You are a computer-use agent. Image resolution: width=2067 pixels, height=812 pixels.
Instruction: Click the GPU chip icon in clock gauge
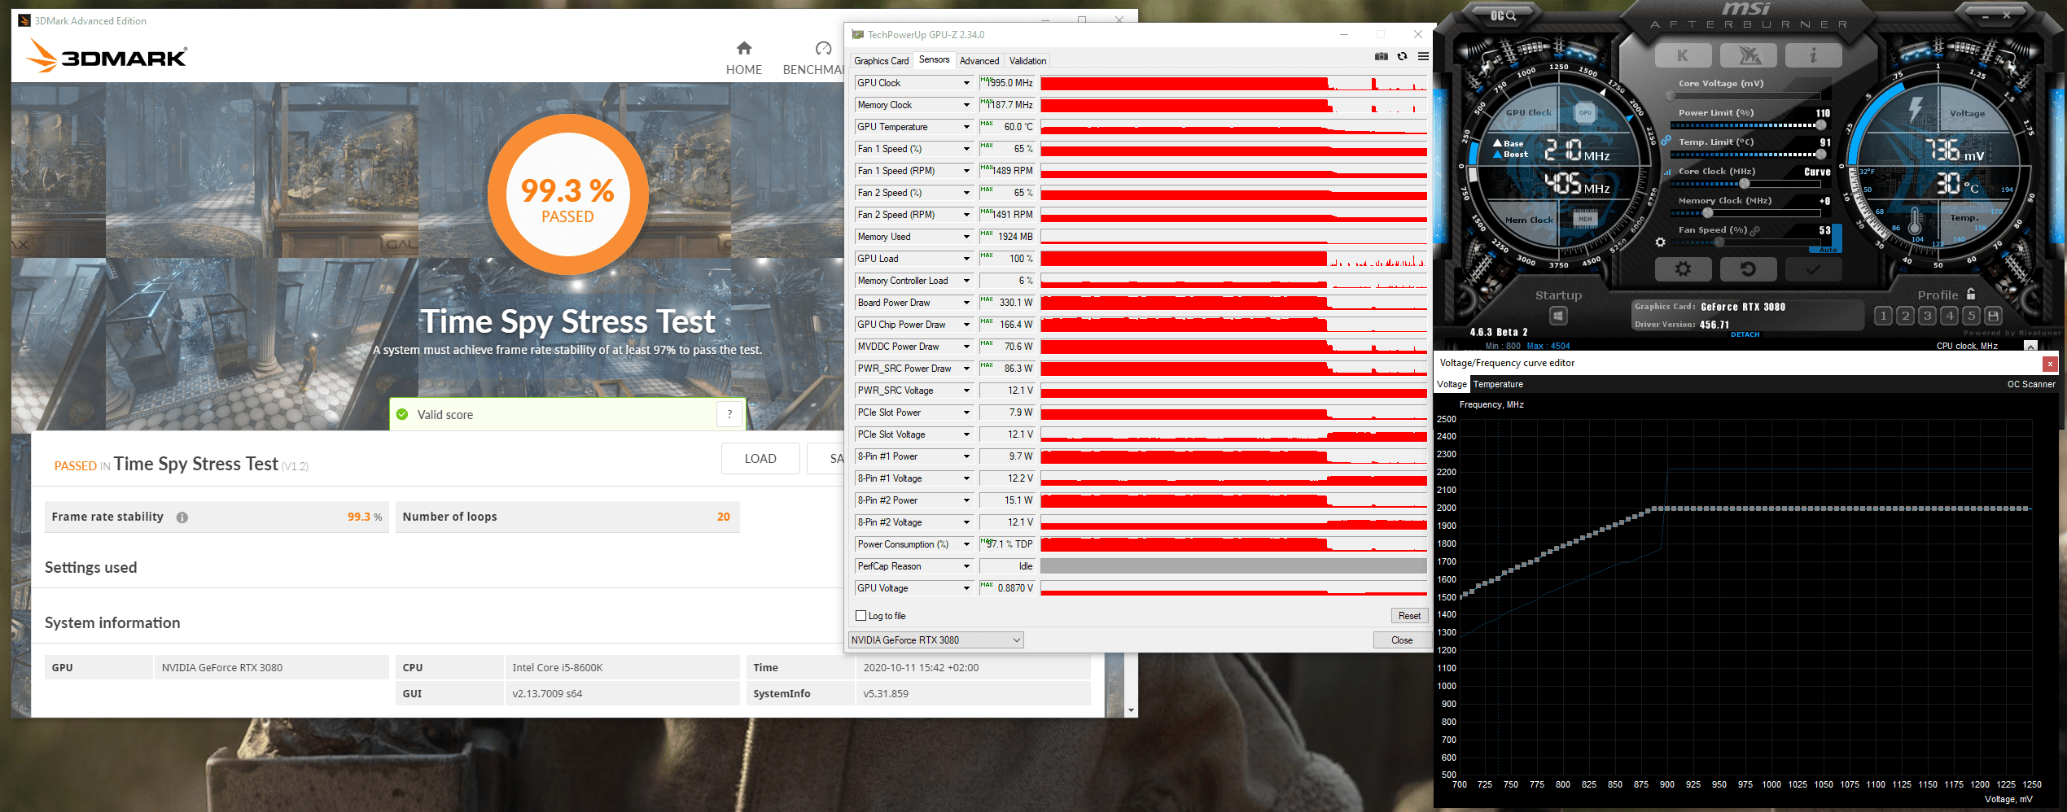tap(1584, 113)
